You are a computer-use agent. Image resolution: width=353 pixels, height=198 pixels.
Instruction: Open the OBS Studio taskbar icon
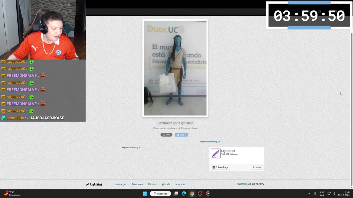[x=200, y=194]
